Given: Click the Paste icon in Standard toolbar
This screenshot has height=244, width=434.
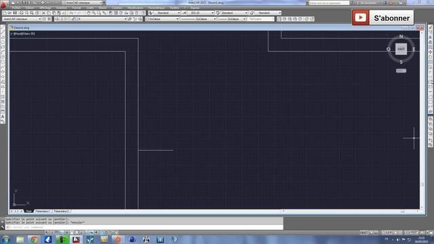Looking at the screenshot, I should (x=54, y=13).
